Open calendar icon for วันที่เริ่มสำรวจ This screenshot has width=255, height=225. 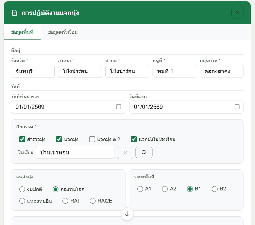[x=119, y=107]
